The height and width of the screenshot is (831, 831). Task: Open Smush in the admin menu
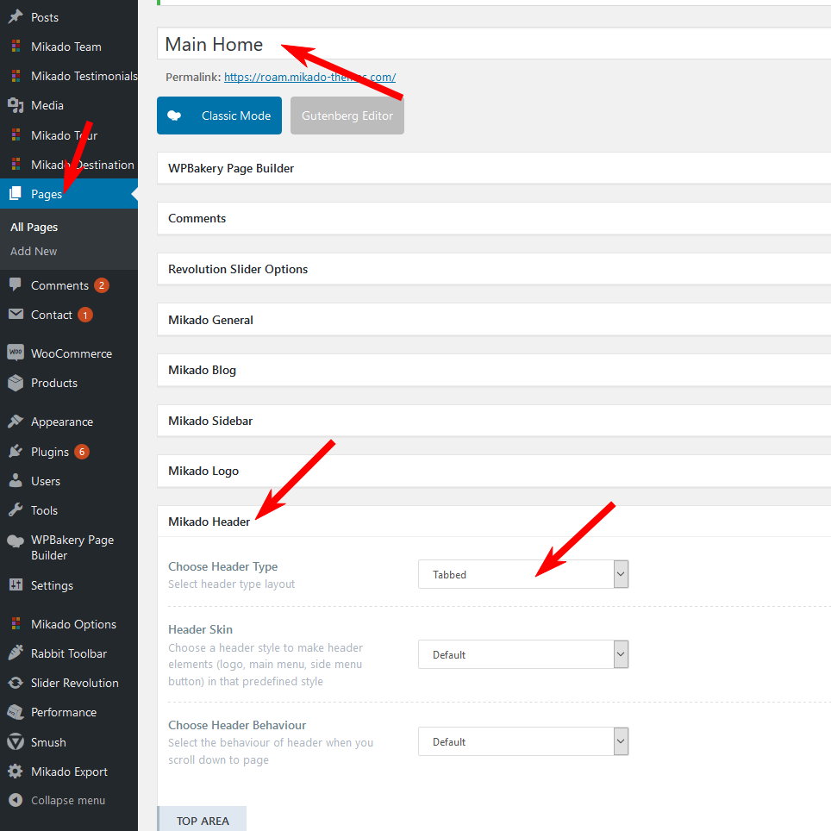click(48, 742)
